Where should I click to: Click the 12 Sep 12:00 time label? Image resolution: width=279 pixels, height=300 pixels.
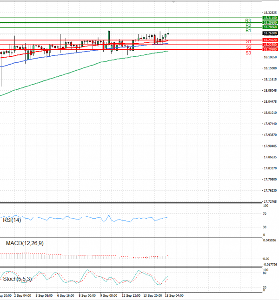[131, 296]
